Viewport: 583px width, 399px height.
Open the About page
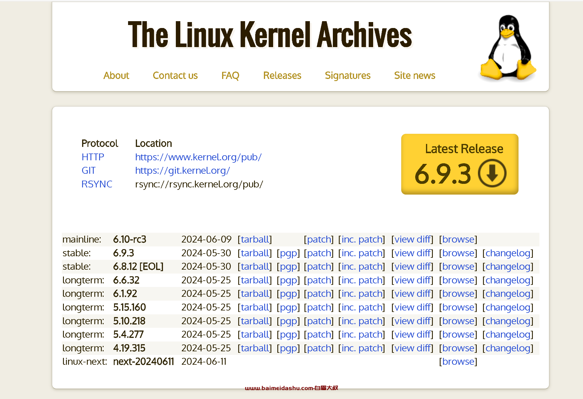pos(116,75)
